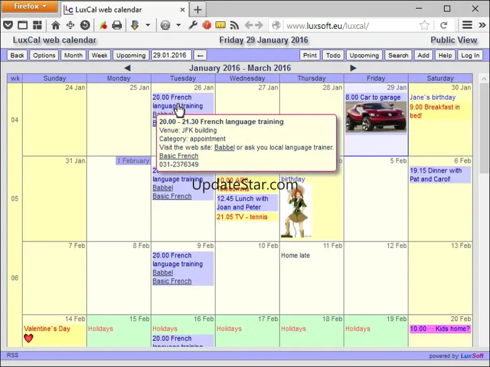Switch calendar to Week view
Viewport: 490px width, 367px height.
click(x=99, y=55)
